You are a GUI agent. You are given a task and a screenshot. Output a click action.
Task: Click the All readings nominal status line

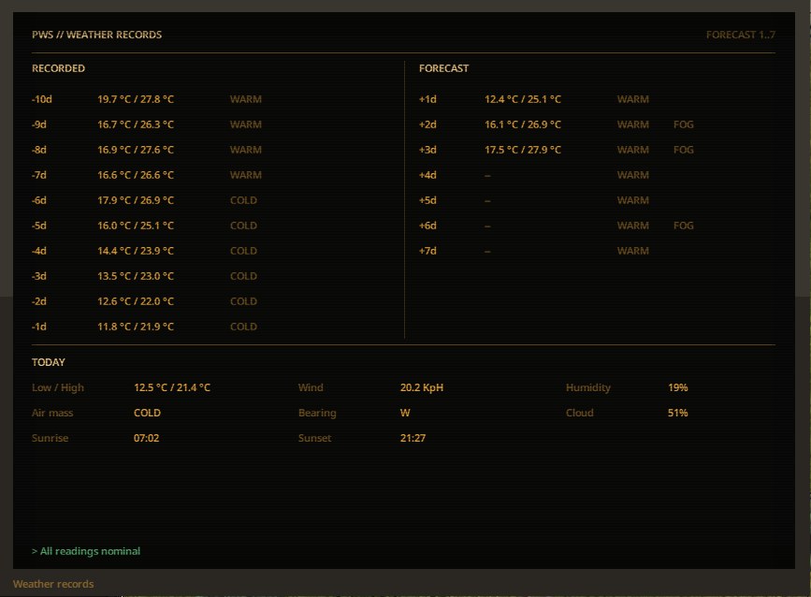click(x=86, y=551)
